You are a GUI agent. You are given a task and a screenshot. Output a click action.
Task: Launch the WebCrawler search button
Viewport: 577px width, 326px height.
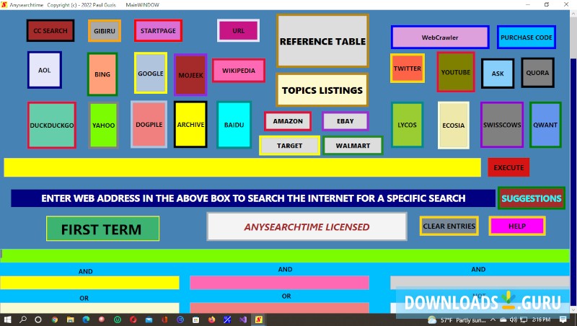[440, 38]
